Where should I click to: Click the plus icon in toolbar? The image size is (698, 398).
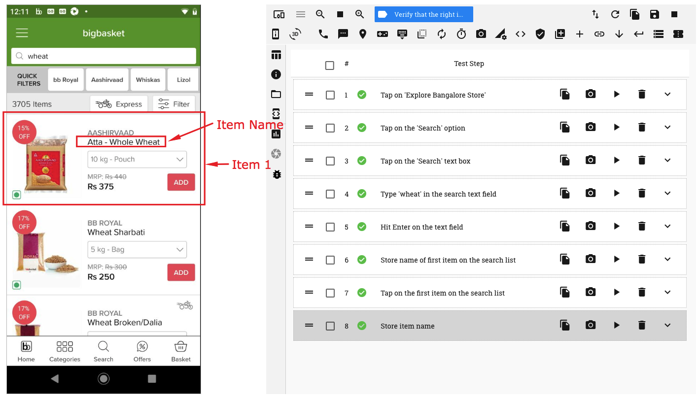(x=580, y=34)
